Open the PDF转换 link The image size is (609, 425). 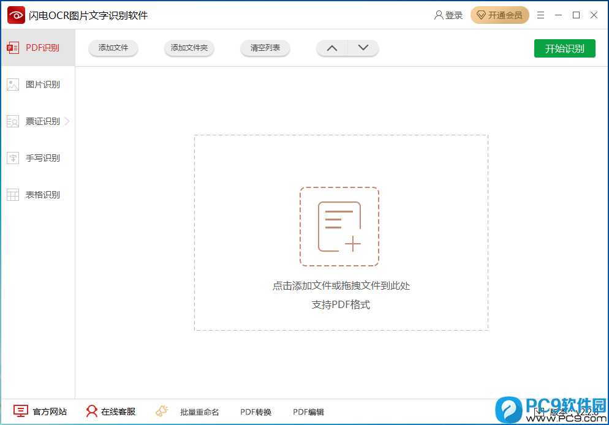coord(256,412)
